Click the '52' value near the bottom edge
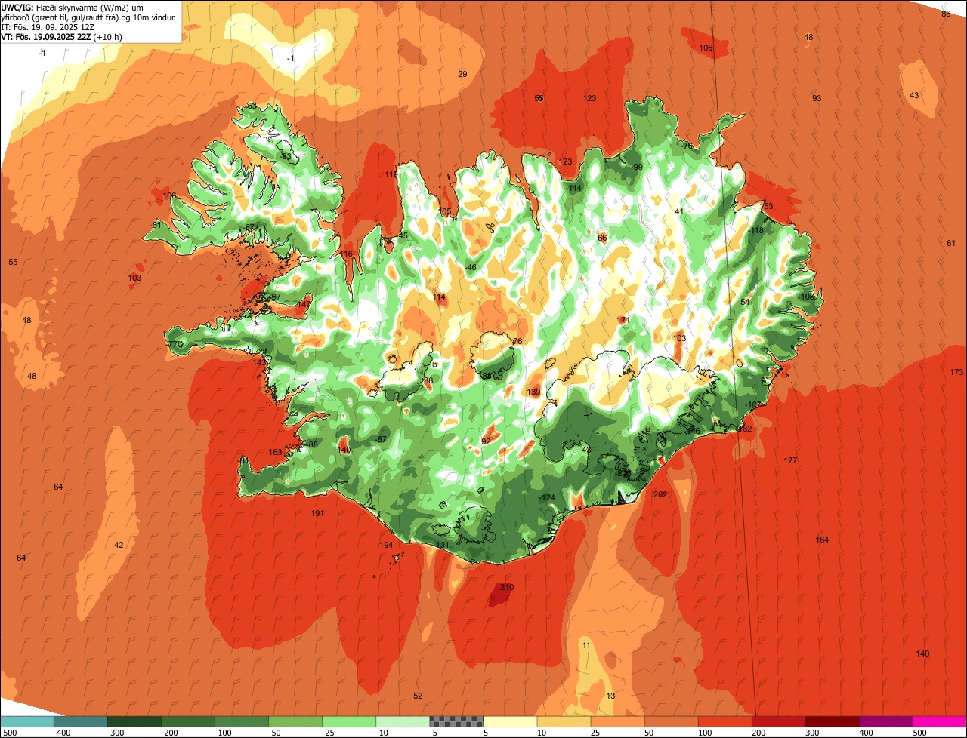 pos(418,696)
